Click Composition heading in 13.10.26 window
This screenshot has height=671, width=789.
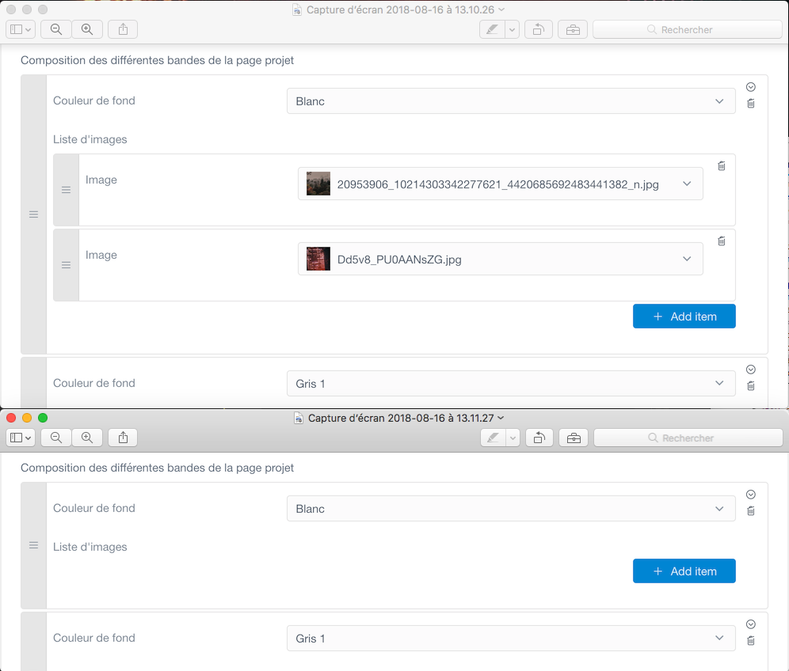(157, 60)
